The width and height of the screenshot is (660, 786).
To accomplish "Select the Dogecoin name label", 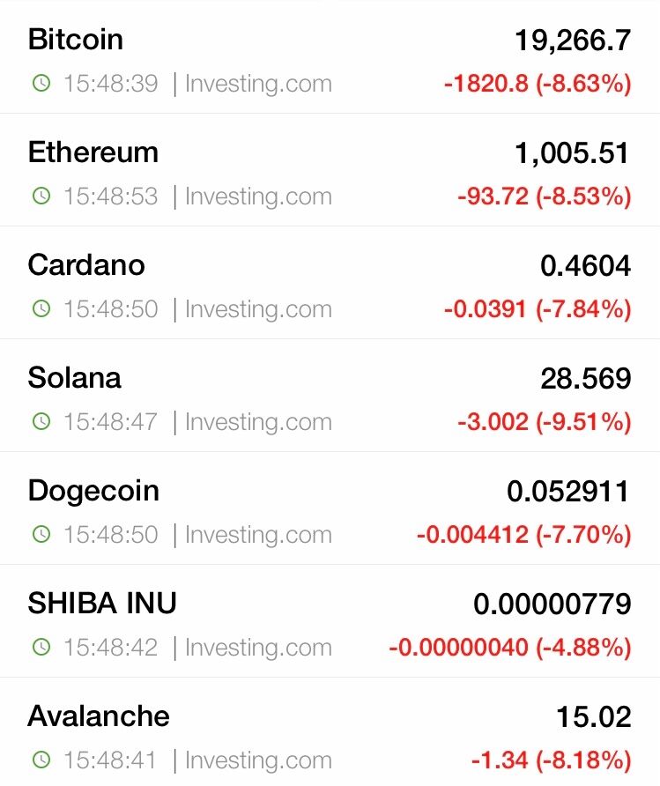I will point(93,491).
